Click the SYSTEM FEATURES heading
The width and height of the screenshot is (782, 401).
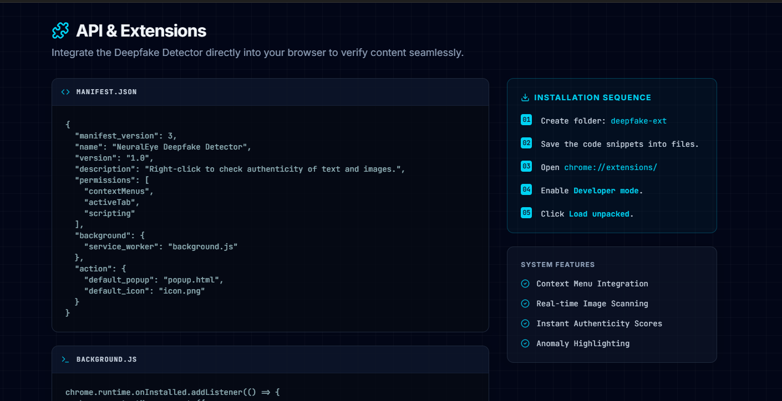557,265
